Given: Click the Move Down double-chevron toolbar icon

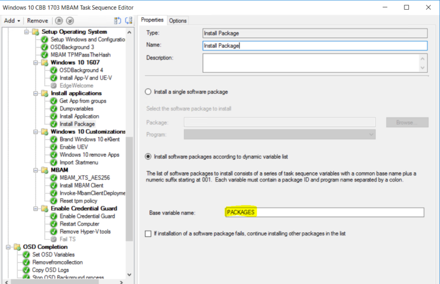Looking at the screenshot, I should (x=70, y=21).
